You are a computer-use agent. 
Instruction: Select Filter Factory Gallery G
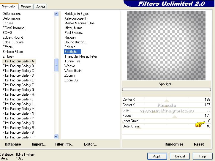tap(18, 90)
